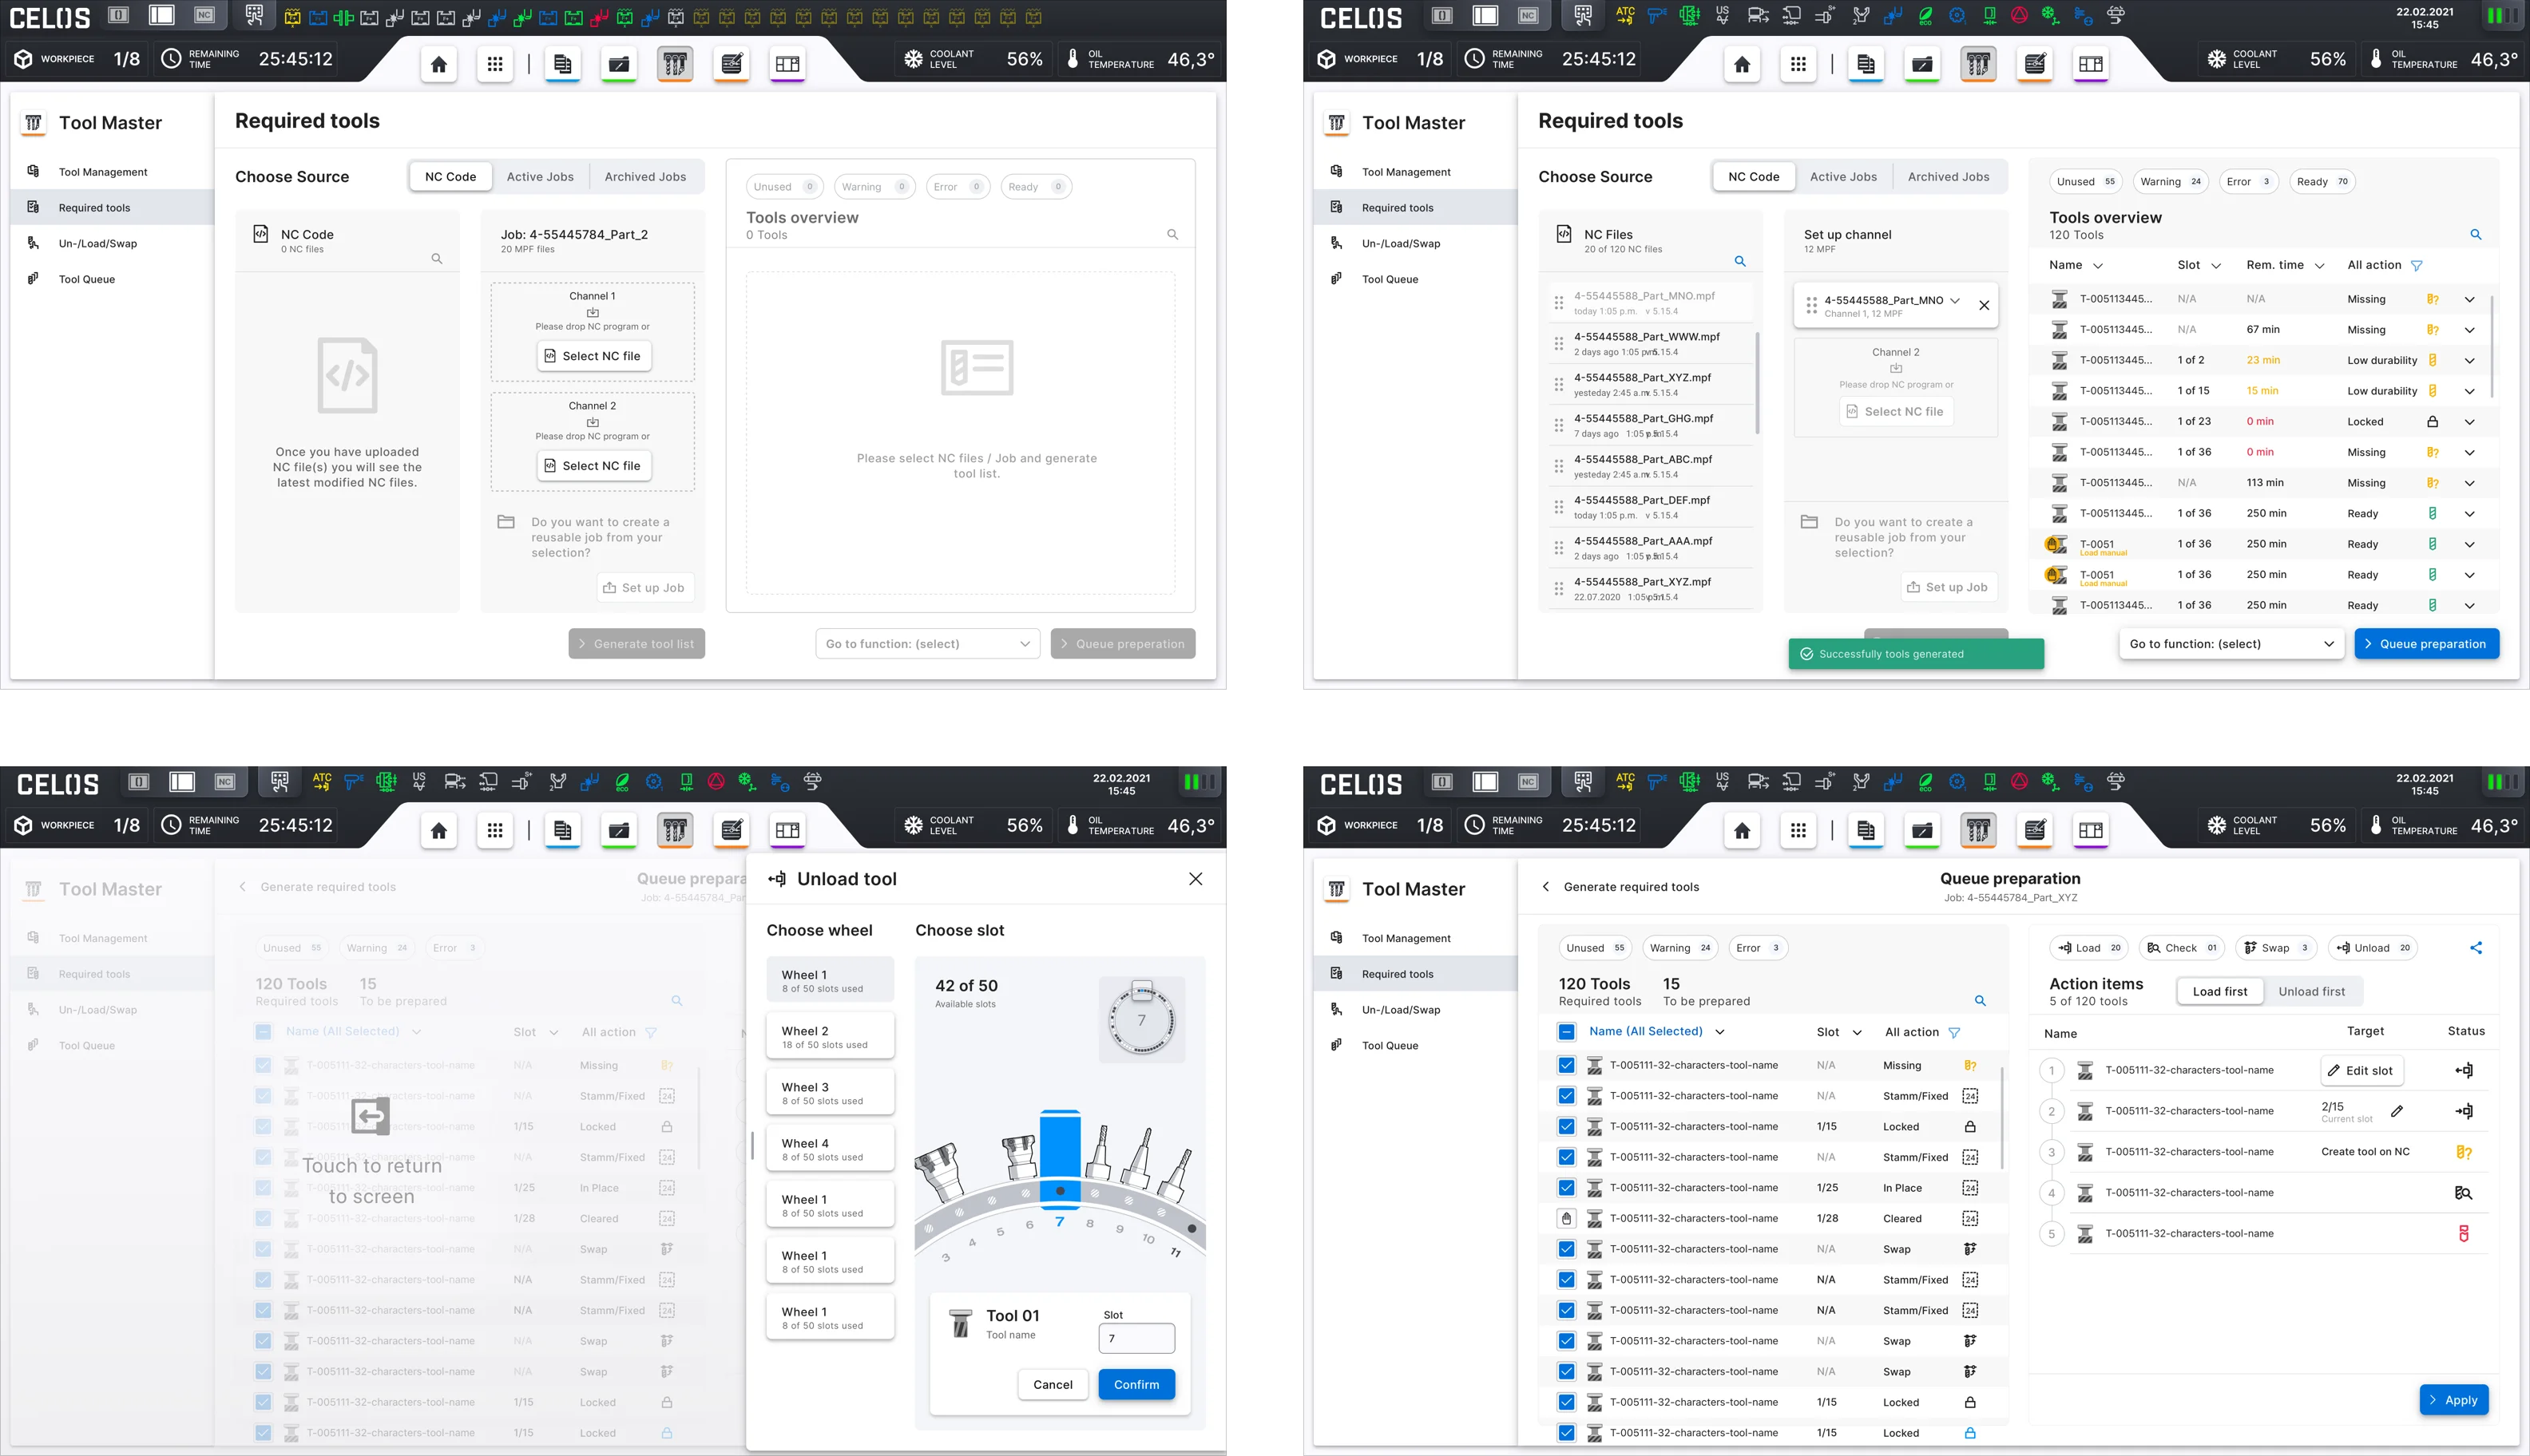The width and height of the screenshot is (2530, 1456).
Task: Click the search icon in the 120 Tools overview
Action: [2476, 234]
